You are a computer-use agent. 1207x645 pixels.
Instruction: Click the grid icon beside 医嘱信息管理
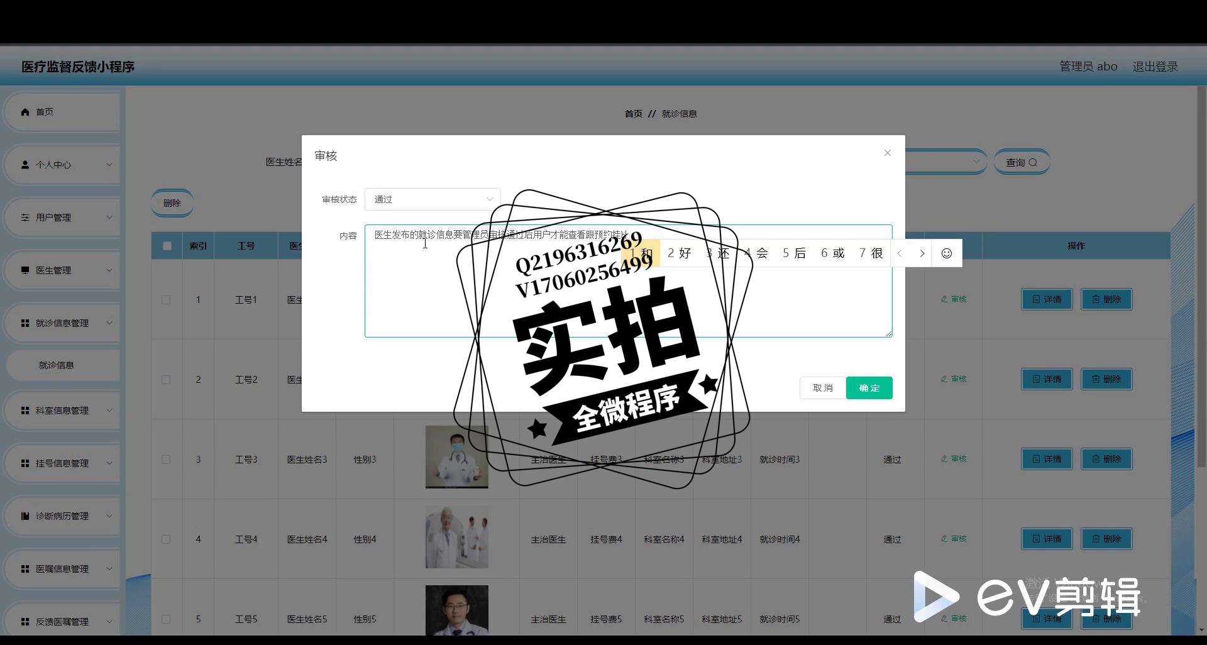pos(25,569)
